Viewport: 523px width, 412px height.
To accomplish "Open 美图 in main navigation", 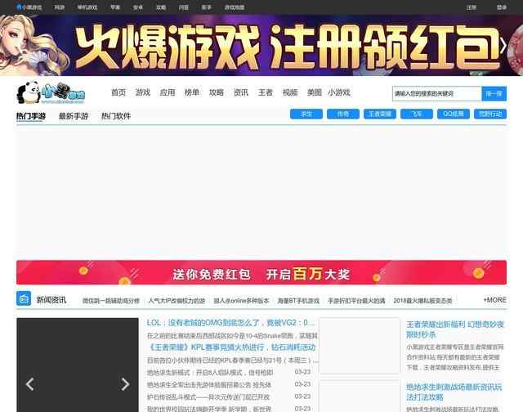I will click(x=315, y=92).
